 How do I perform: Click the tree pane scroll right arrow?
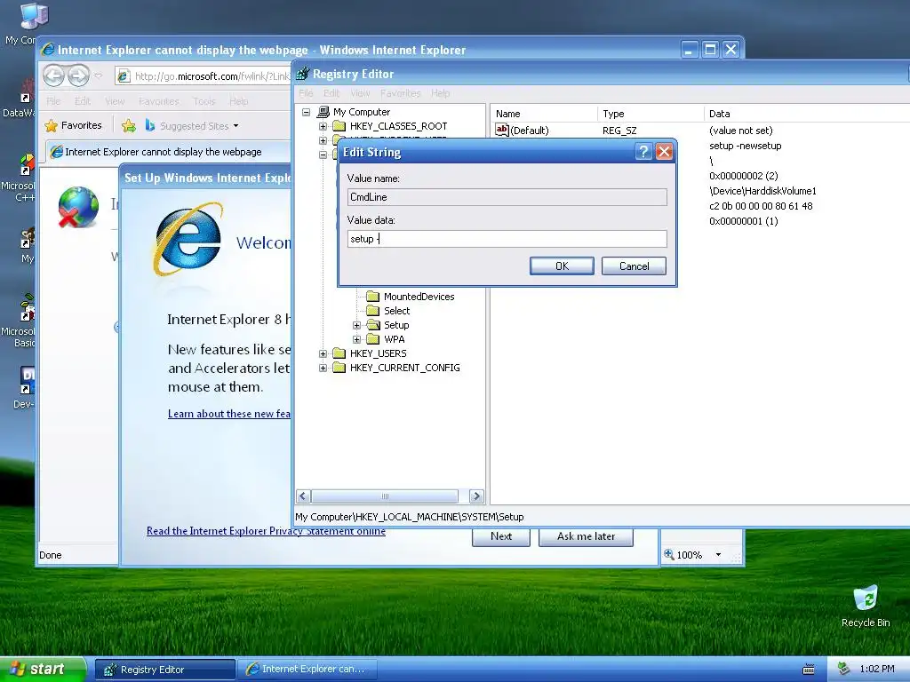click(476, 496)
